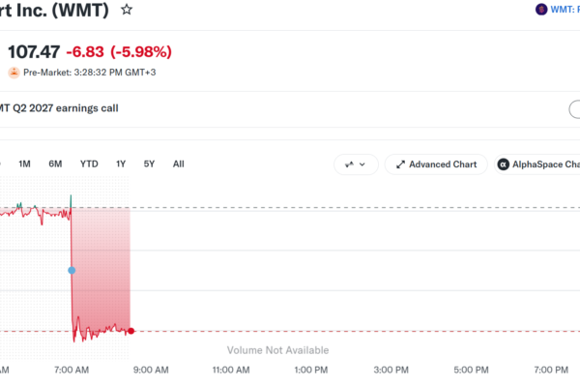Image resolution: width=580 pixels, height=387 pixels.
Task: Select the 6M time range
Action: coord(55,164)
